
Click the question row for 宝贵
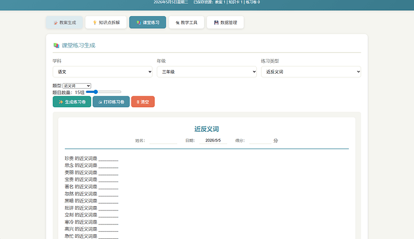[x=91, y=180]
